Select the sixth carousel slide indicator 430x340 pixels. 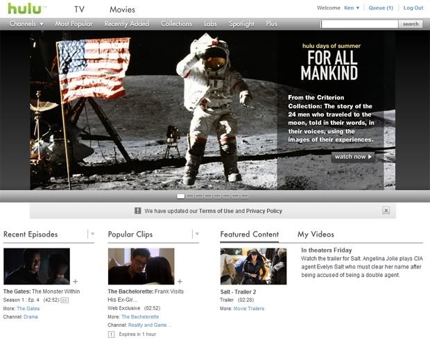click(226, 196)
